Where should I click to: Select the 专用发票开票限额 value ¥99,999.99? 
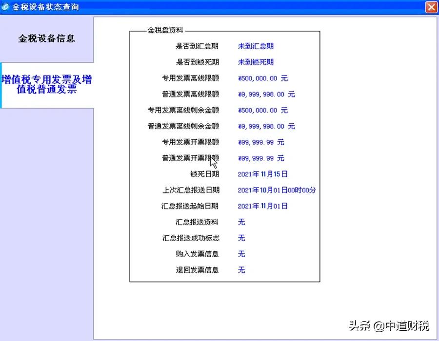click(x=261, y=142)
